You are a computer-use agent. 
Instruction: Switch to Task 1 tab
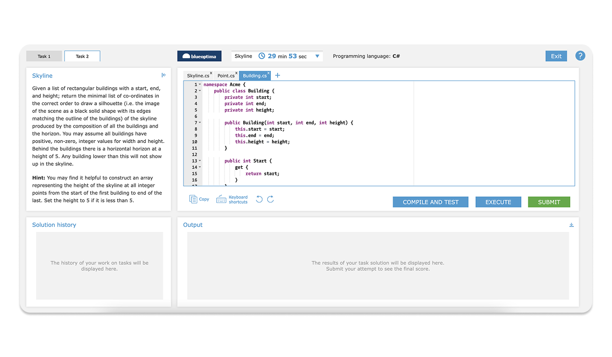click(44, 56)
